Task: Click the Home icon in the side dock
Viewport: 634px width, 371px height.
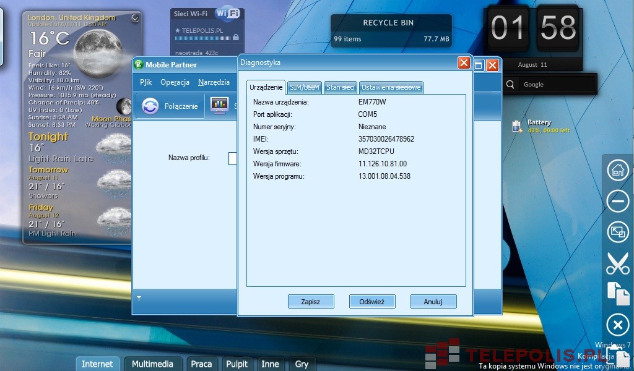Action: click(618, 170)
